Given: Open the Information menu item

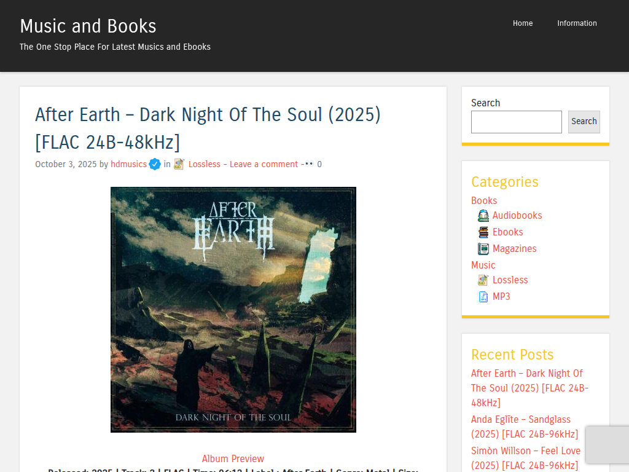Looking at the screenshot, I should (577, 23).
